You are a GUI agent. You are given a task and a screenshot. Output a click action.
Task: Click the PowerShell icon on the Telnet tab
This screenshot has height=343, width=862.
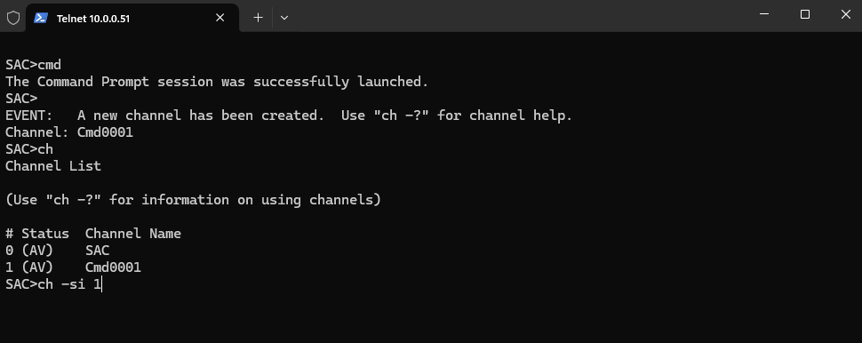coord(41,18)
